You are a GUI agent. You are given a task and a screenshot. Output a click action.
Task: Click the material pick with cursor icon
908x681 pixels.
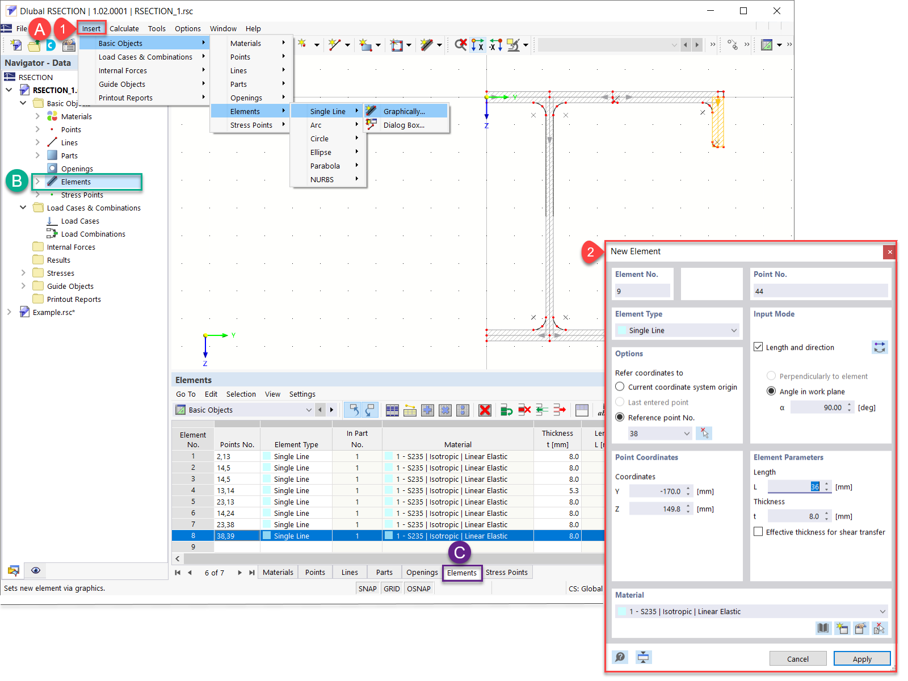pyautogui.click(x=880, y=628)
